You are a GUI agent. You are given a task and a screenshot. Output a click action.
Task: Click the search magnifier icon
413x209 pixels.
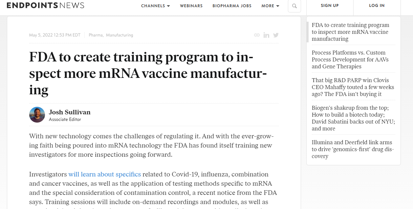(294, 6)
